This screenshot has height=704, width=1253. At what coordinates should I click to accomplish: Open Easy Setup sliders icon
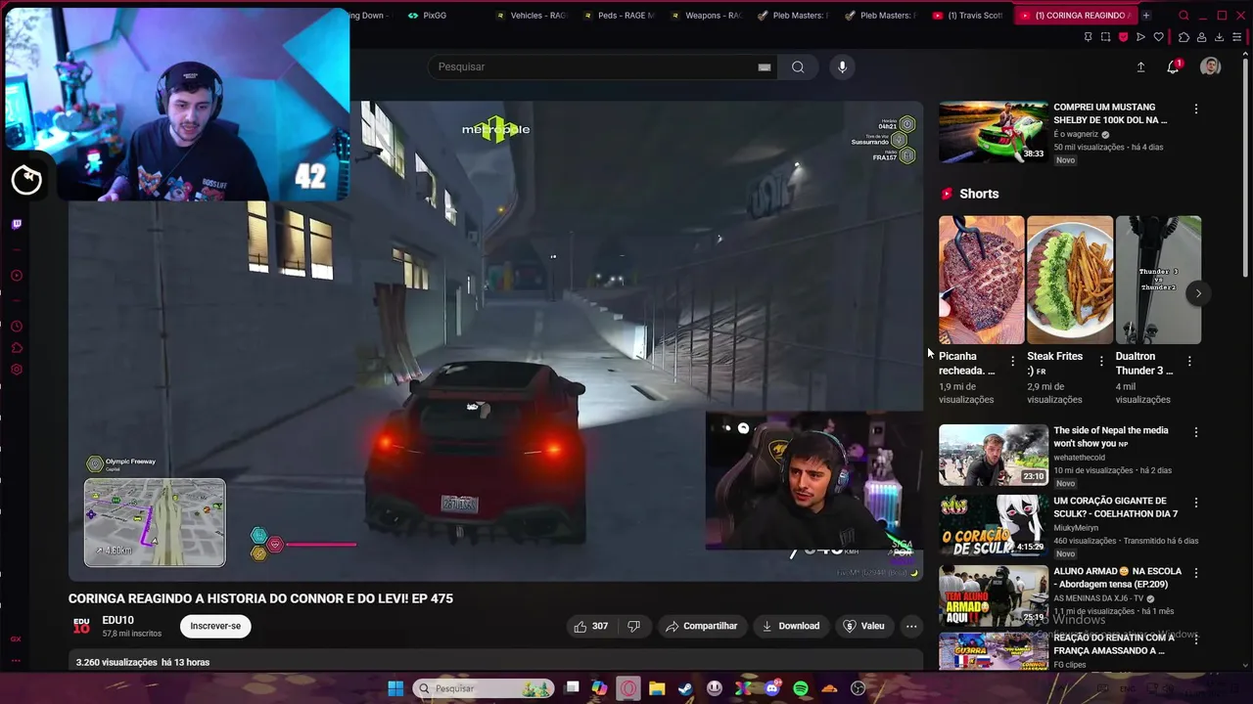(x=1237, y=37)
